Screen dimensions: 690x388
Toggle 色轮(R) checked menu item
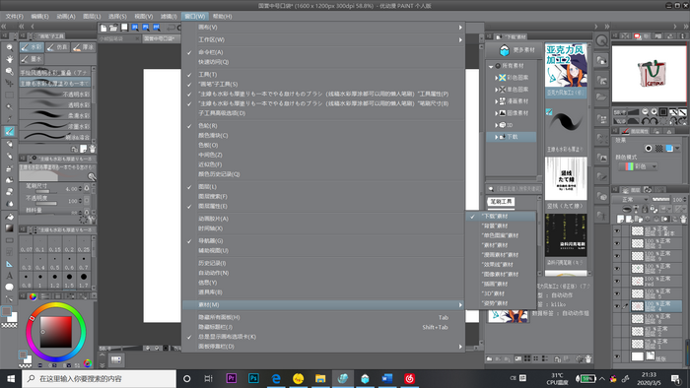[323, 126]
